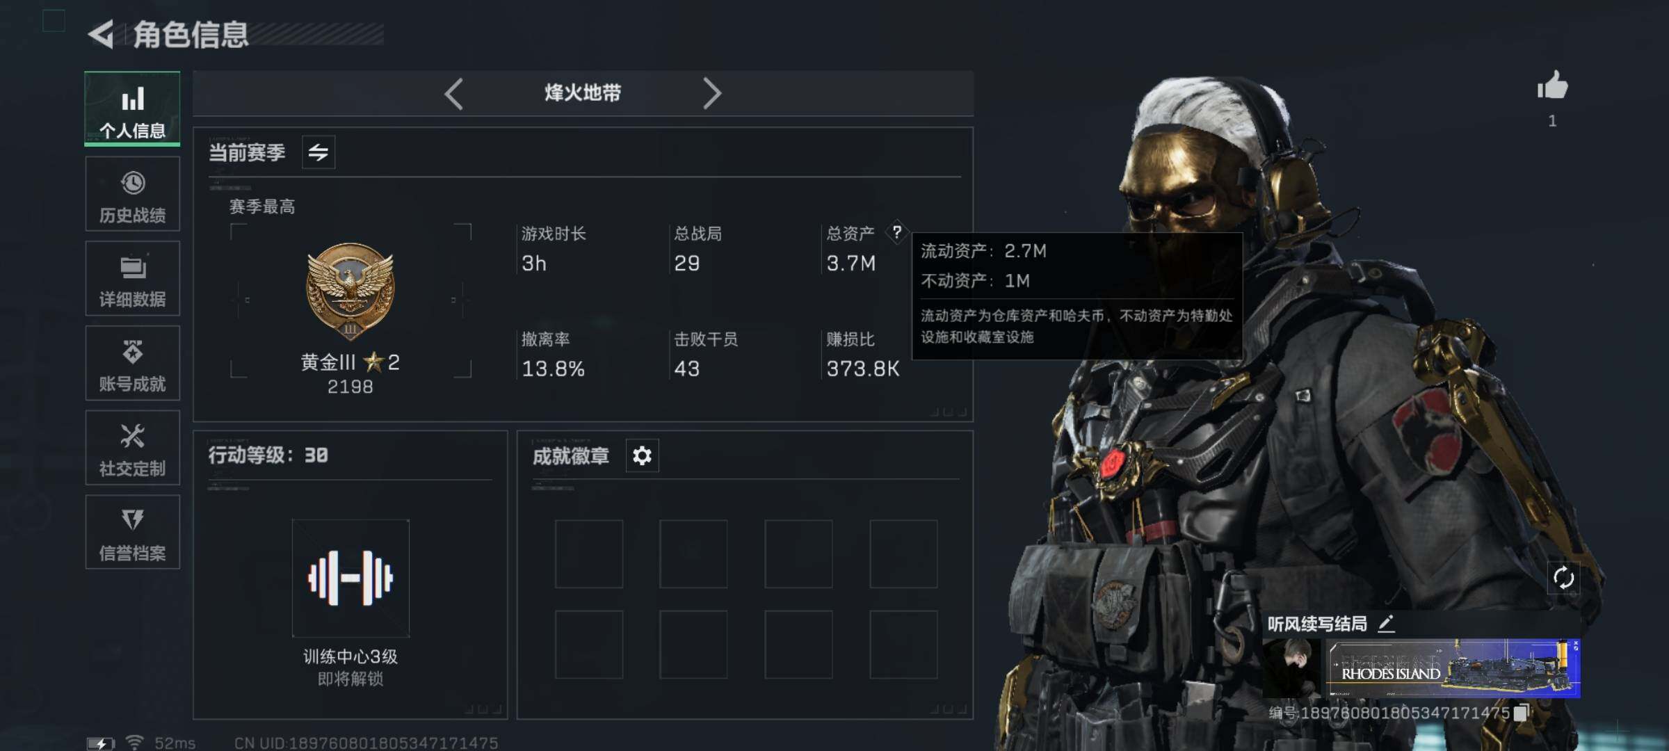The image size is (1669, 751).
Task: Open 成就徽章 gear settings
Action: pos(642,456)
